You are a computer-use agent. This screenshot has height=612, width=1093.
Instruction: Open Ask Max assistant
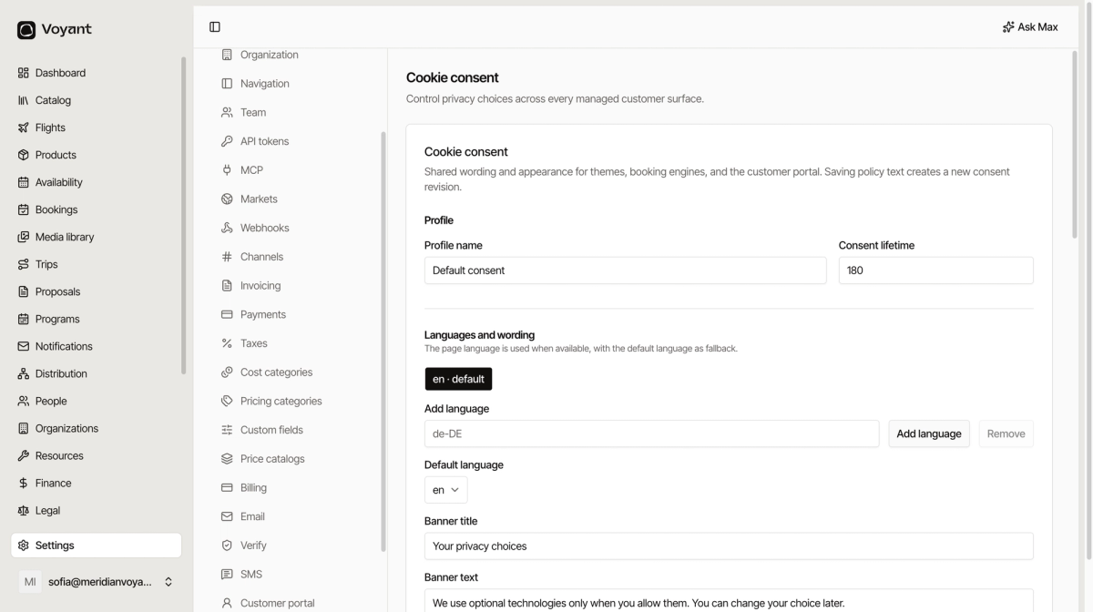pyautogui.click(x=1030, y=27)
